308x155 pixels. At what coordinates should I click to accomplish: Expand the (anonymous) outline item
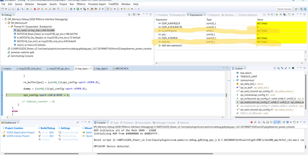(x=234, y=80)
